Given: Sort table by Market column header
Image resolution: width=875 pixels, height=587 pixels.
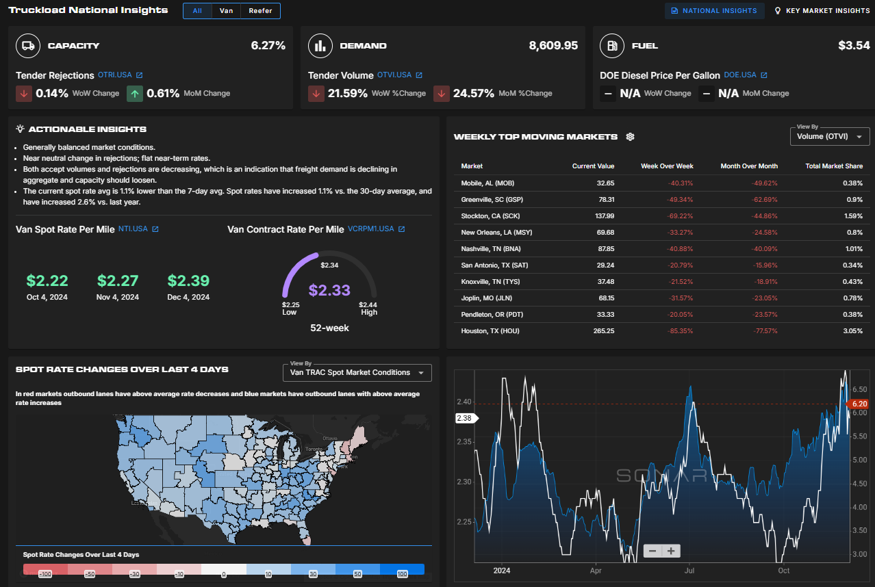Looking at the screenshot, I should 472,166.
